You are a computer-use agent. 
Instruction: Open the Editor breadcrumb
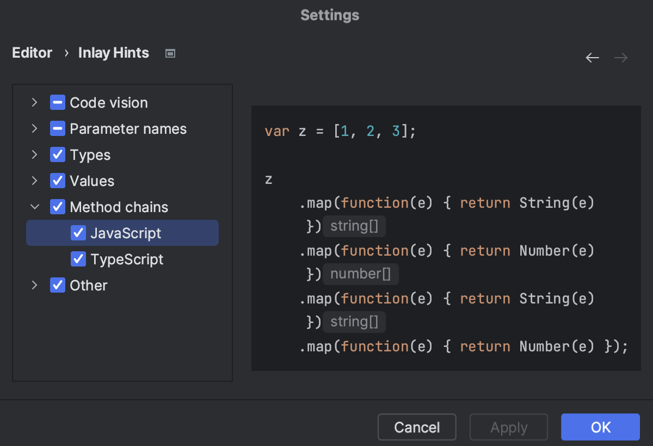click(x=32, y=53)
